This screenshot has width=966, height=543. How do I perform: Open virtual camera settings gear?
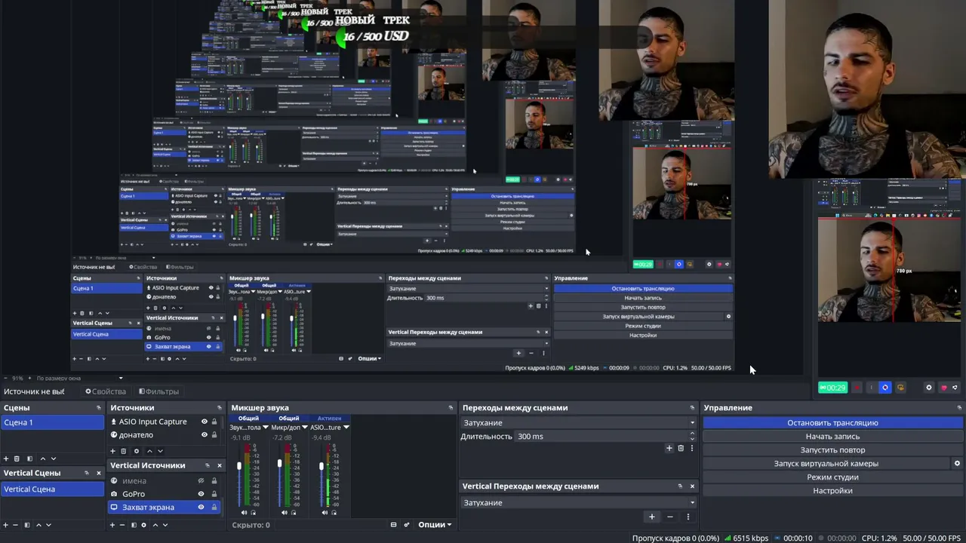[957, 464]
